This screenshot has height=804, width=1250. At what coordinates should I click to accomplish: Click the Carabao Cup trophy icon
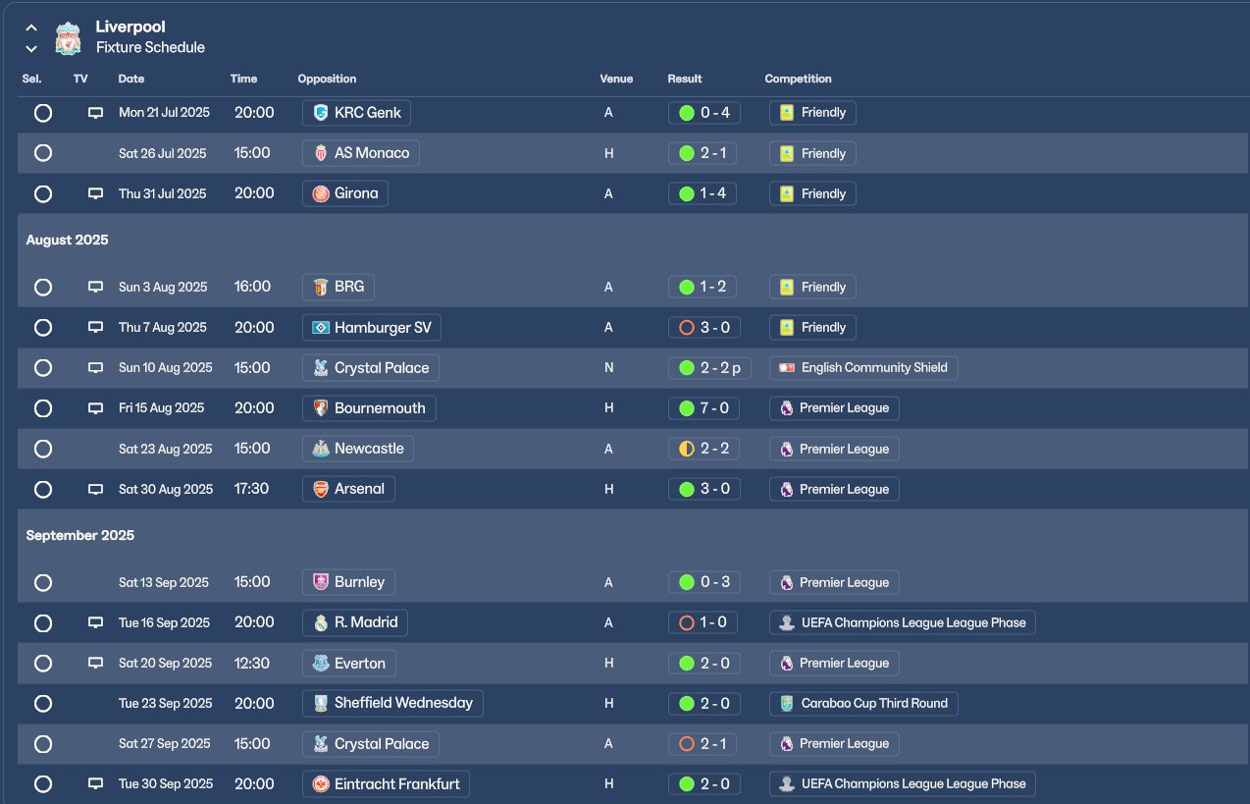point(786,703)
